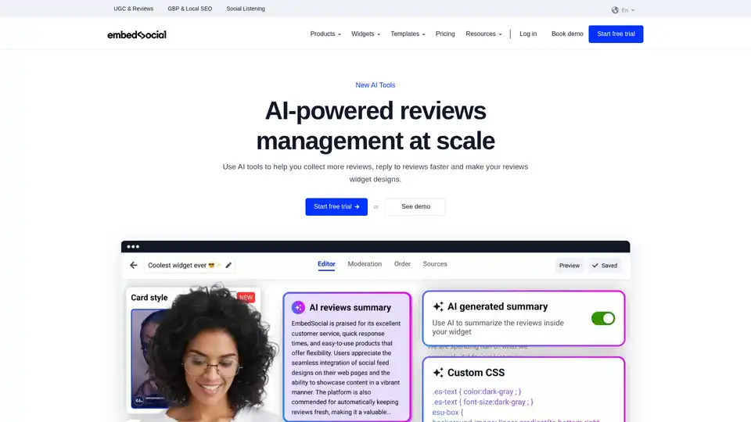The width and height of the screenshot is (751, 422).
Task: Click the AI reviews summary sparkle icon
Action: 298,308
